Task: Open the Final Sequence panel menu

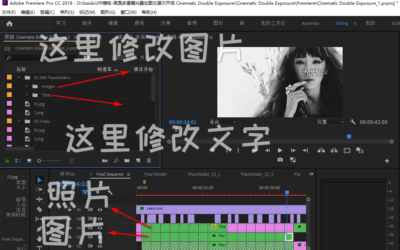Action: [129, 175]
